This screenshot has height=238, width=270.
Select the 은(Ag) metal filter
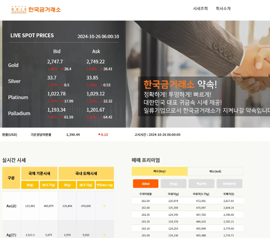point(173,183)
